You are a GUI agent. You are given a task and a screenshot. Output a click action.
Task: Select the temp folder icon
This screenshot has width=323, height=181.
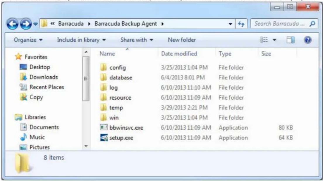point(103,107)
